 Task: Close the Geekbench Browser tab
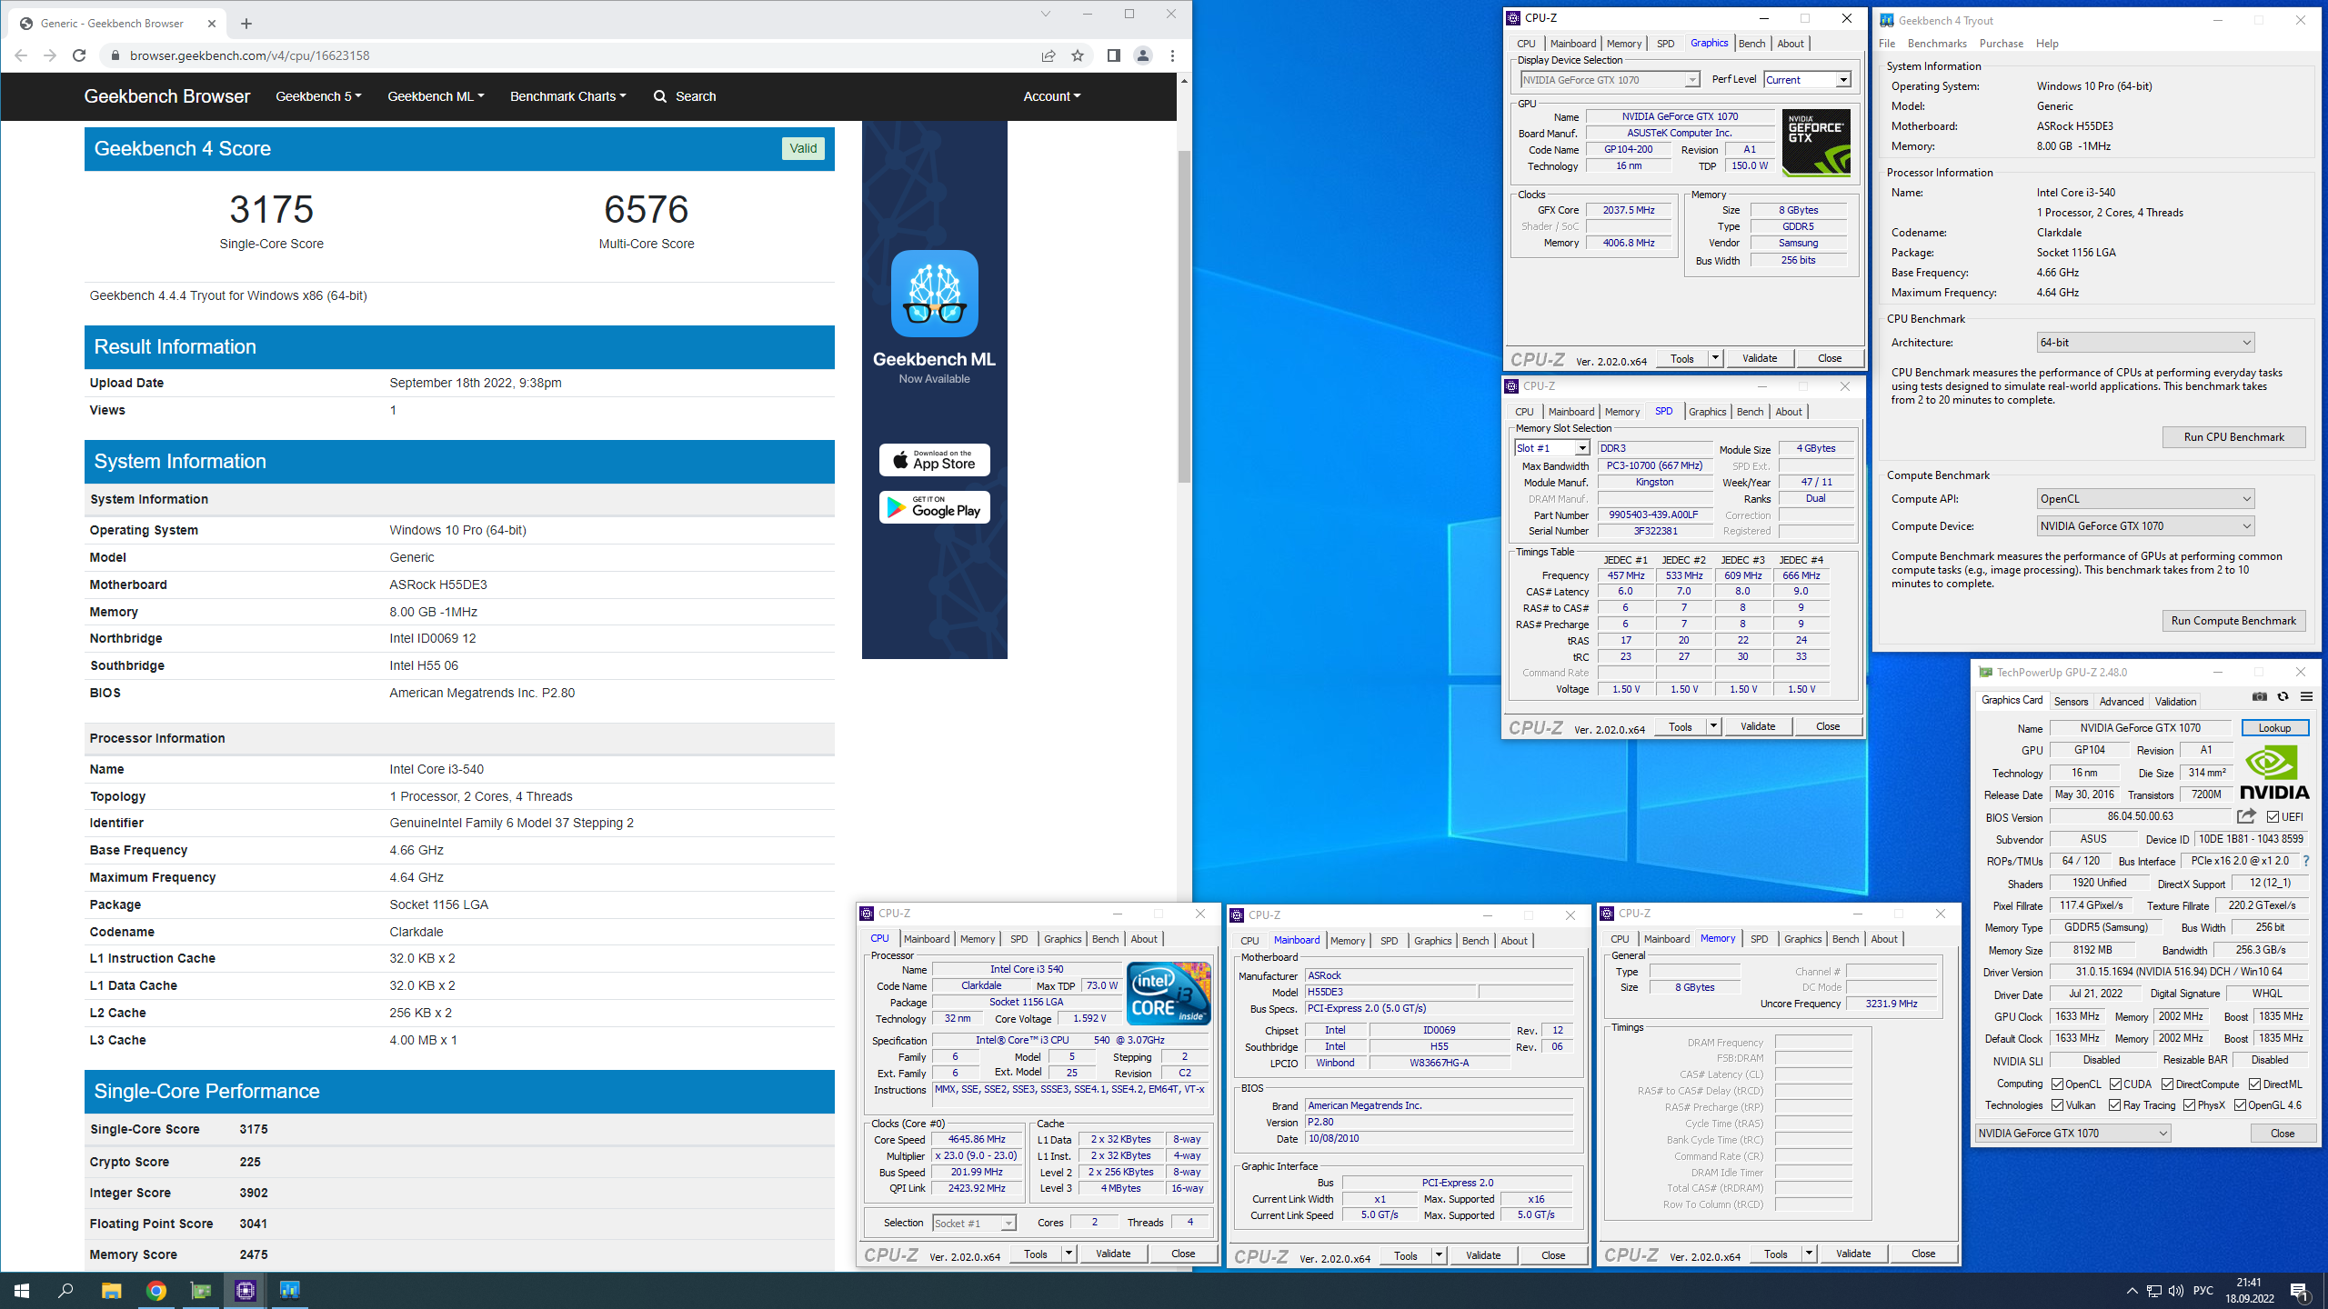pos(212,24)
